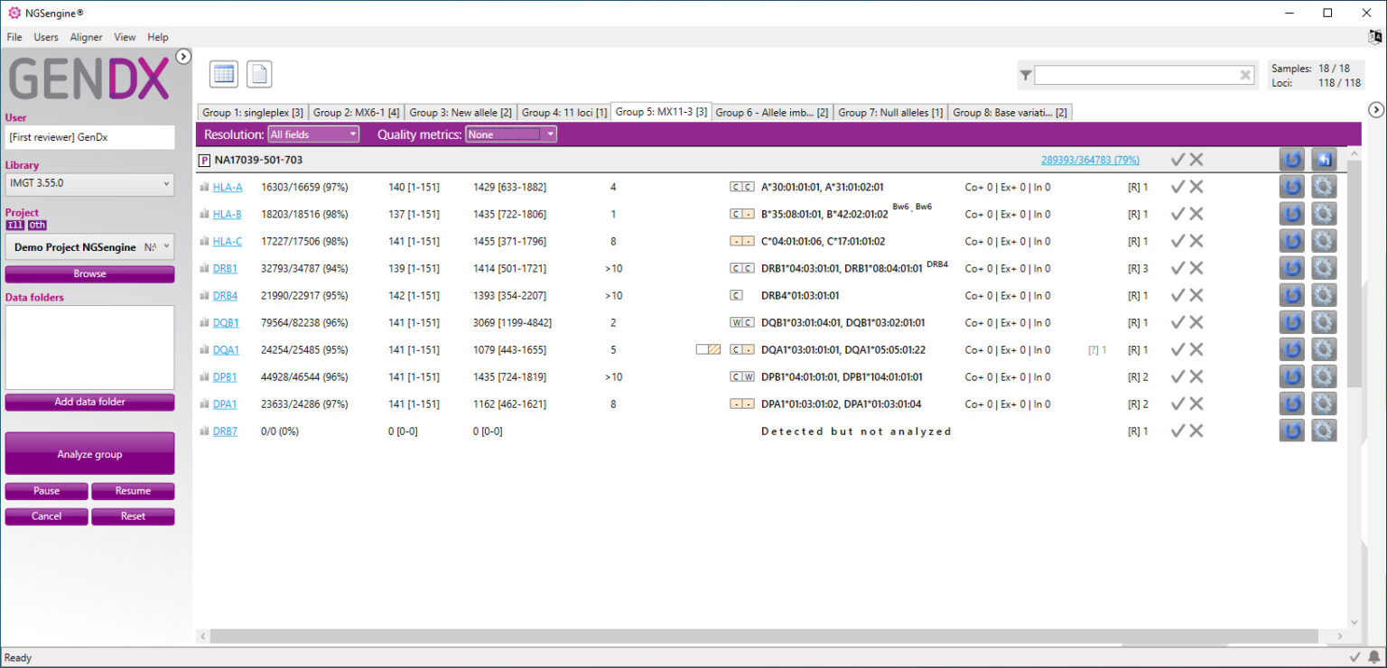1387x668 pixels.
Task: Switch to Group 3: New allele tab
Action: click(x=461, y=112)
